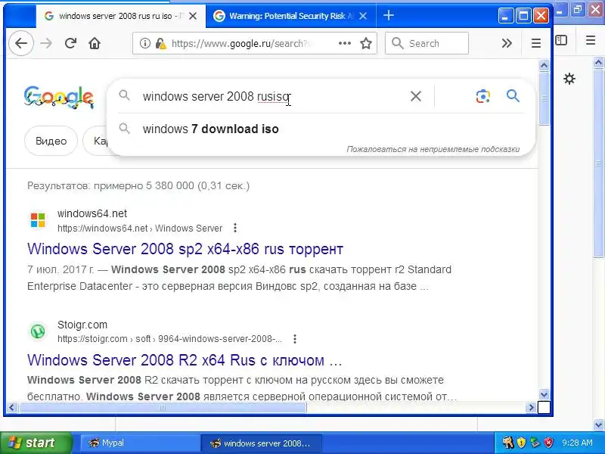Open page actions three-dot menu in address bar

pos(345,43)
